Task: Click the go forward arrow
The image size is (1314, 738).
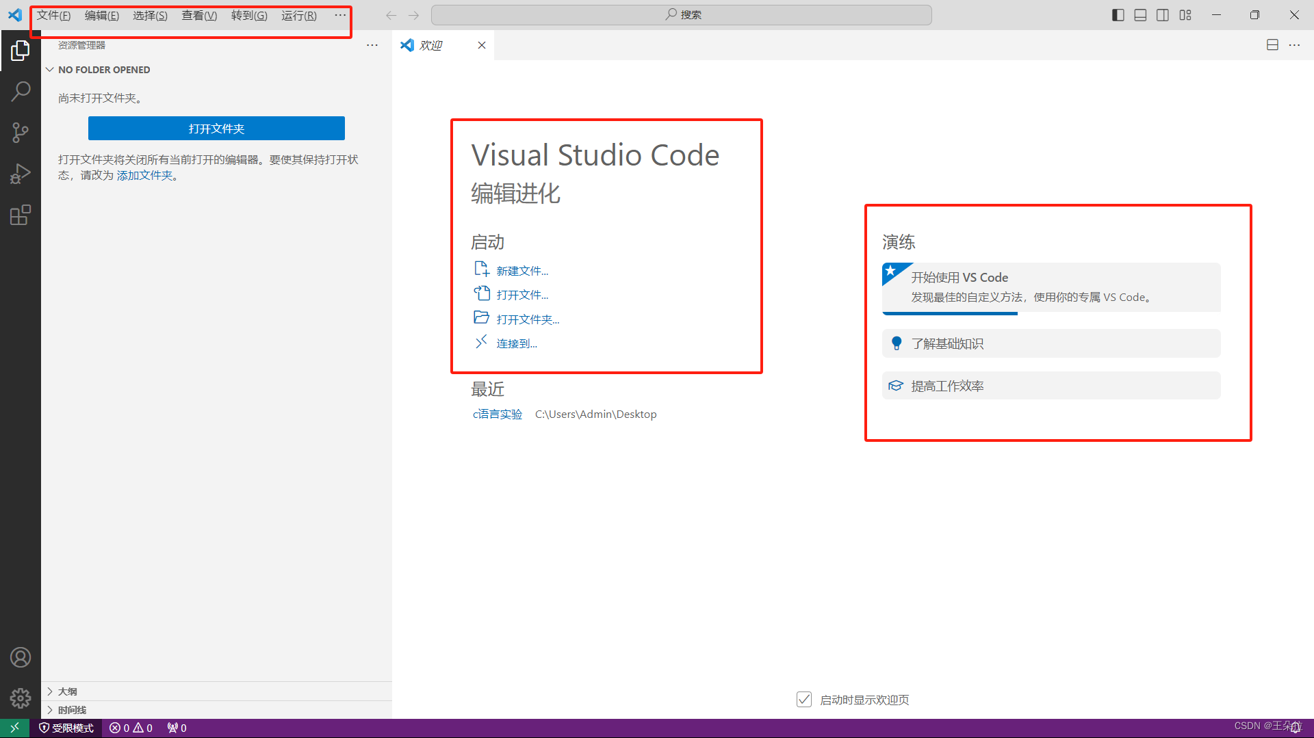Action: pyautogui.click(x=413, y=15)
